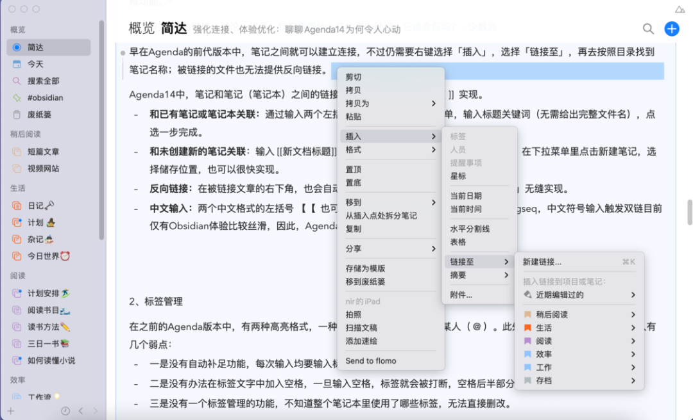Expand 近期编辑过的 submenu
Image resolution: width=693 pixels, height=420 pixels.
579,295
